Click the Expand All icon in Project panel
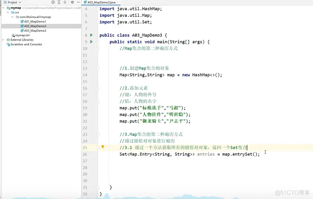The width and height of the screenshot is (313, 199). coord(59,2)
